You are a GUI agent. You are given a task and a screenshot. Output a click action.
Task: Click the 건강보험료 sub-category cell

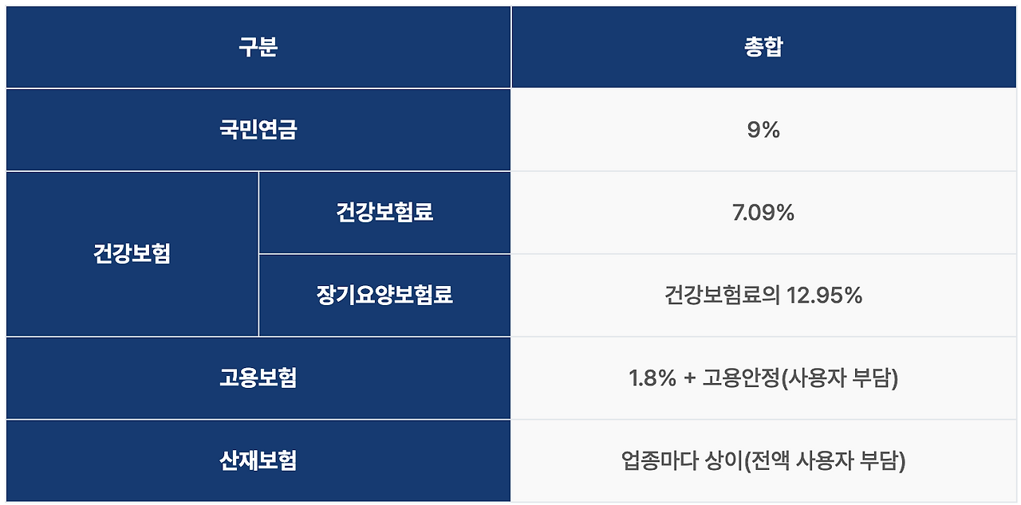pyautogui.click(x=385, y=213)
